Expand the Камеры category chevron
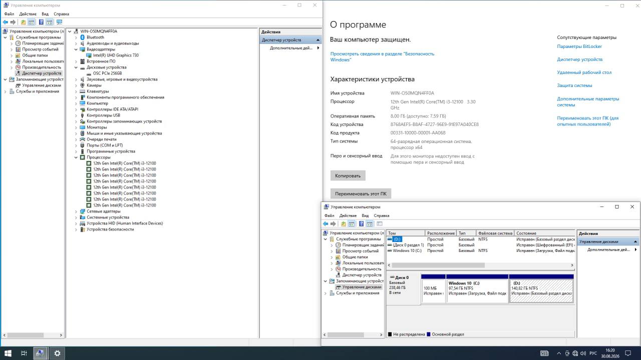641x360 pixels. pos(76,85)
